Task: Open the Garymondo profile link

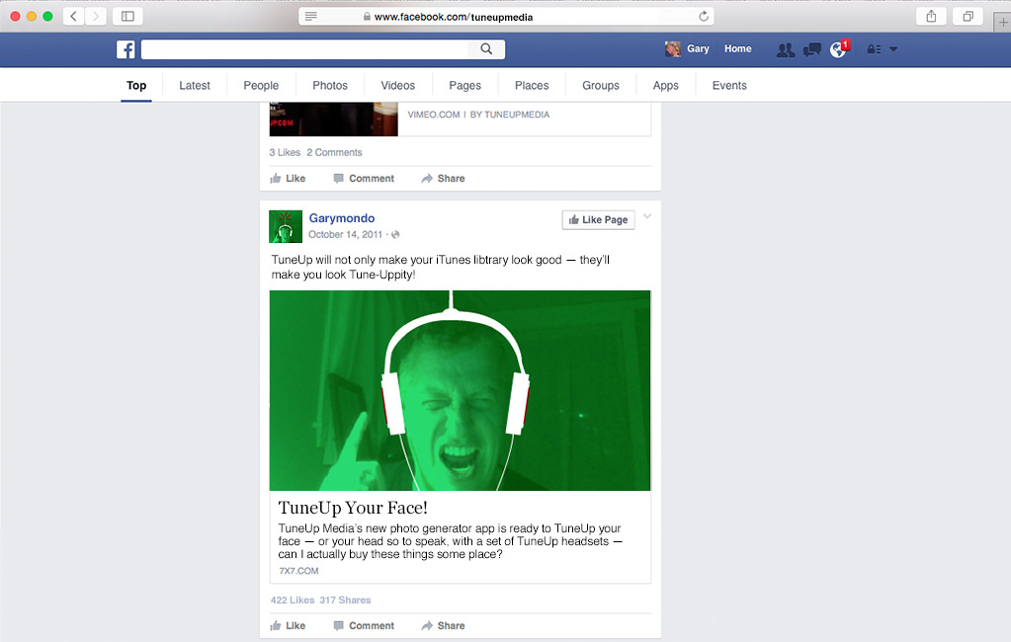Action: [x=341, y=218]
